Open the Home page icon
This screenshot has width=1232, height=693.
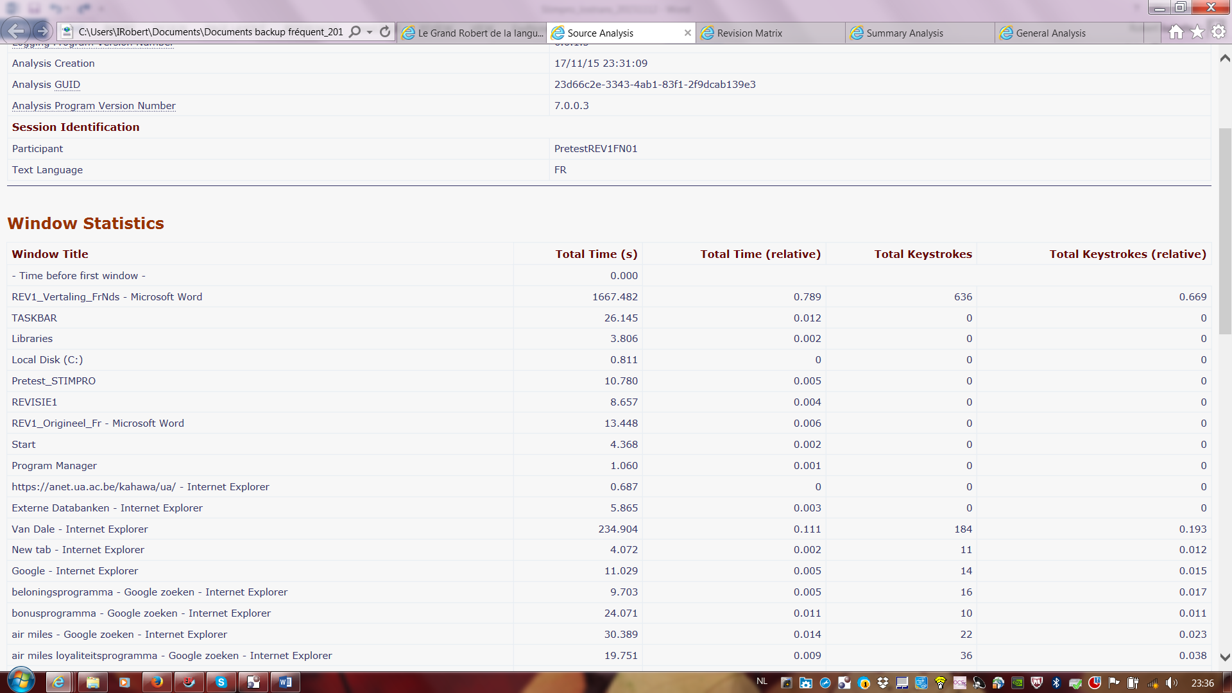tap(1176, 32)
